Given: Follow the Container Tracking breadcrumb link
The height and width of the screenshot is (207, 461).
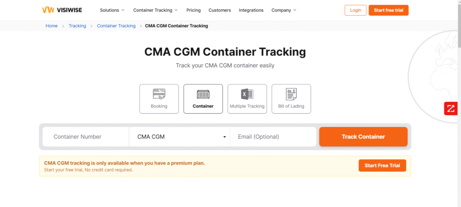Looking at the screenshot, I should click(x=116, y=26).
